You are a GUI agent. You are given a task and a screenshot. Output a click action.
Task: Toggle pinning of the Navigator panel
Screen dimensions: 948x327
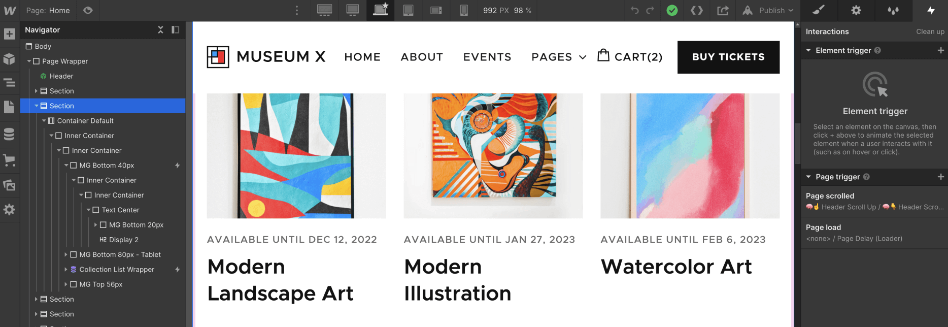(x=176, y=30)
